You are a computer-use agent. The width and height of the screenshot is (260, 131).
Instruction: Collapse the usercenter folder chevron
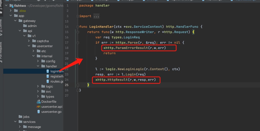(29, 46)
